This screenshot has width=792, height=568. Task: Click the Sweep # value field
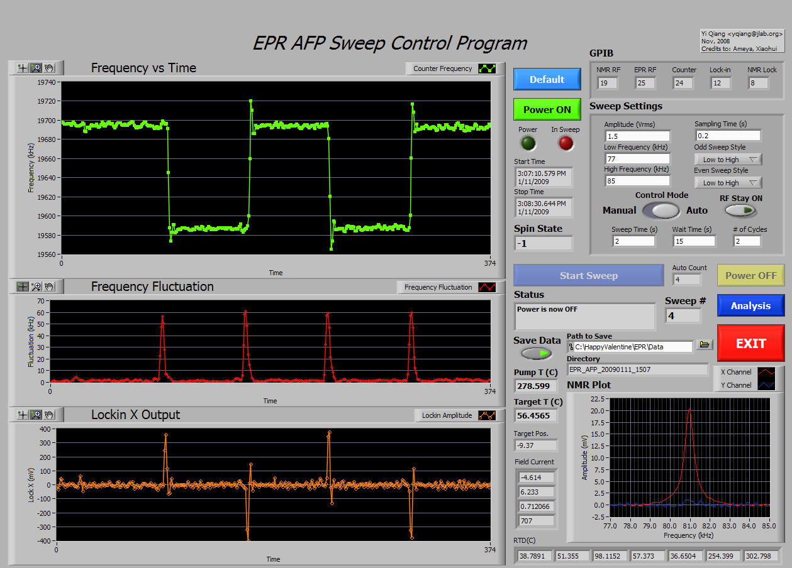(683, 316)
